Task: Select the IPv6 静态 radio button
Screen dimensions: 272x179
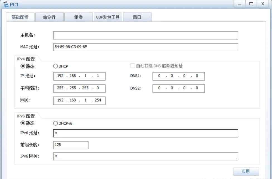Action: [23, 123]
